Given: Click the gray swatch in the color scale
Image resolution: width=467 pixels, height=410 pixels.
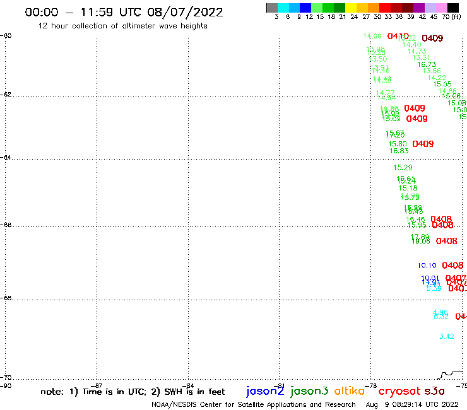Looking at the screenshot, I should pos(272,8).
